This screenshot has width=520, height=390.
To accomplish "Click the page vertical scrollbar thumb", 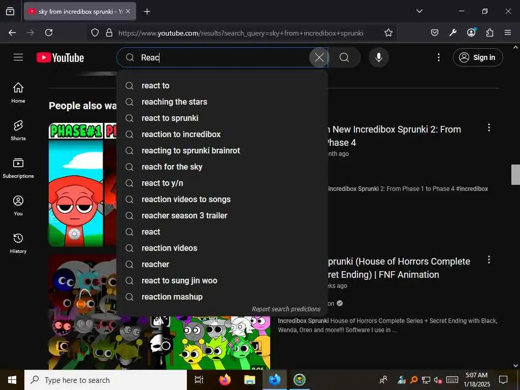I will 515,175.
